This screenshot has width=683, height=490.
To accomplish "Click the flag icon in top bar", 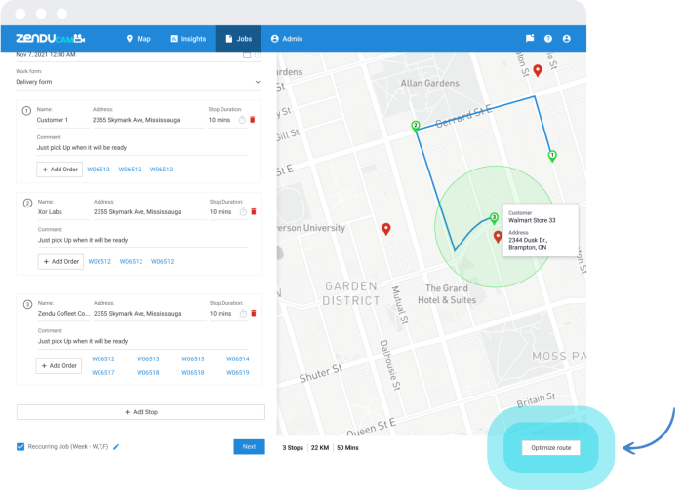I will 530,39.
